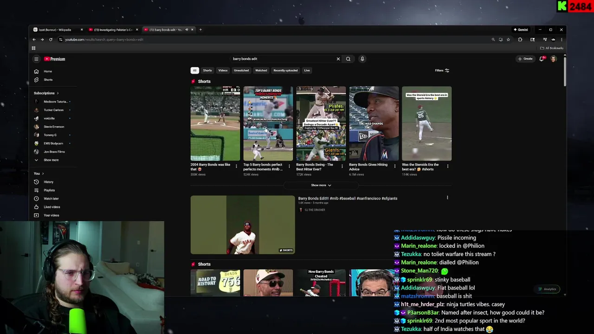
Task: Open History in the sidebar
Action: click(x=48, y=182)
